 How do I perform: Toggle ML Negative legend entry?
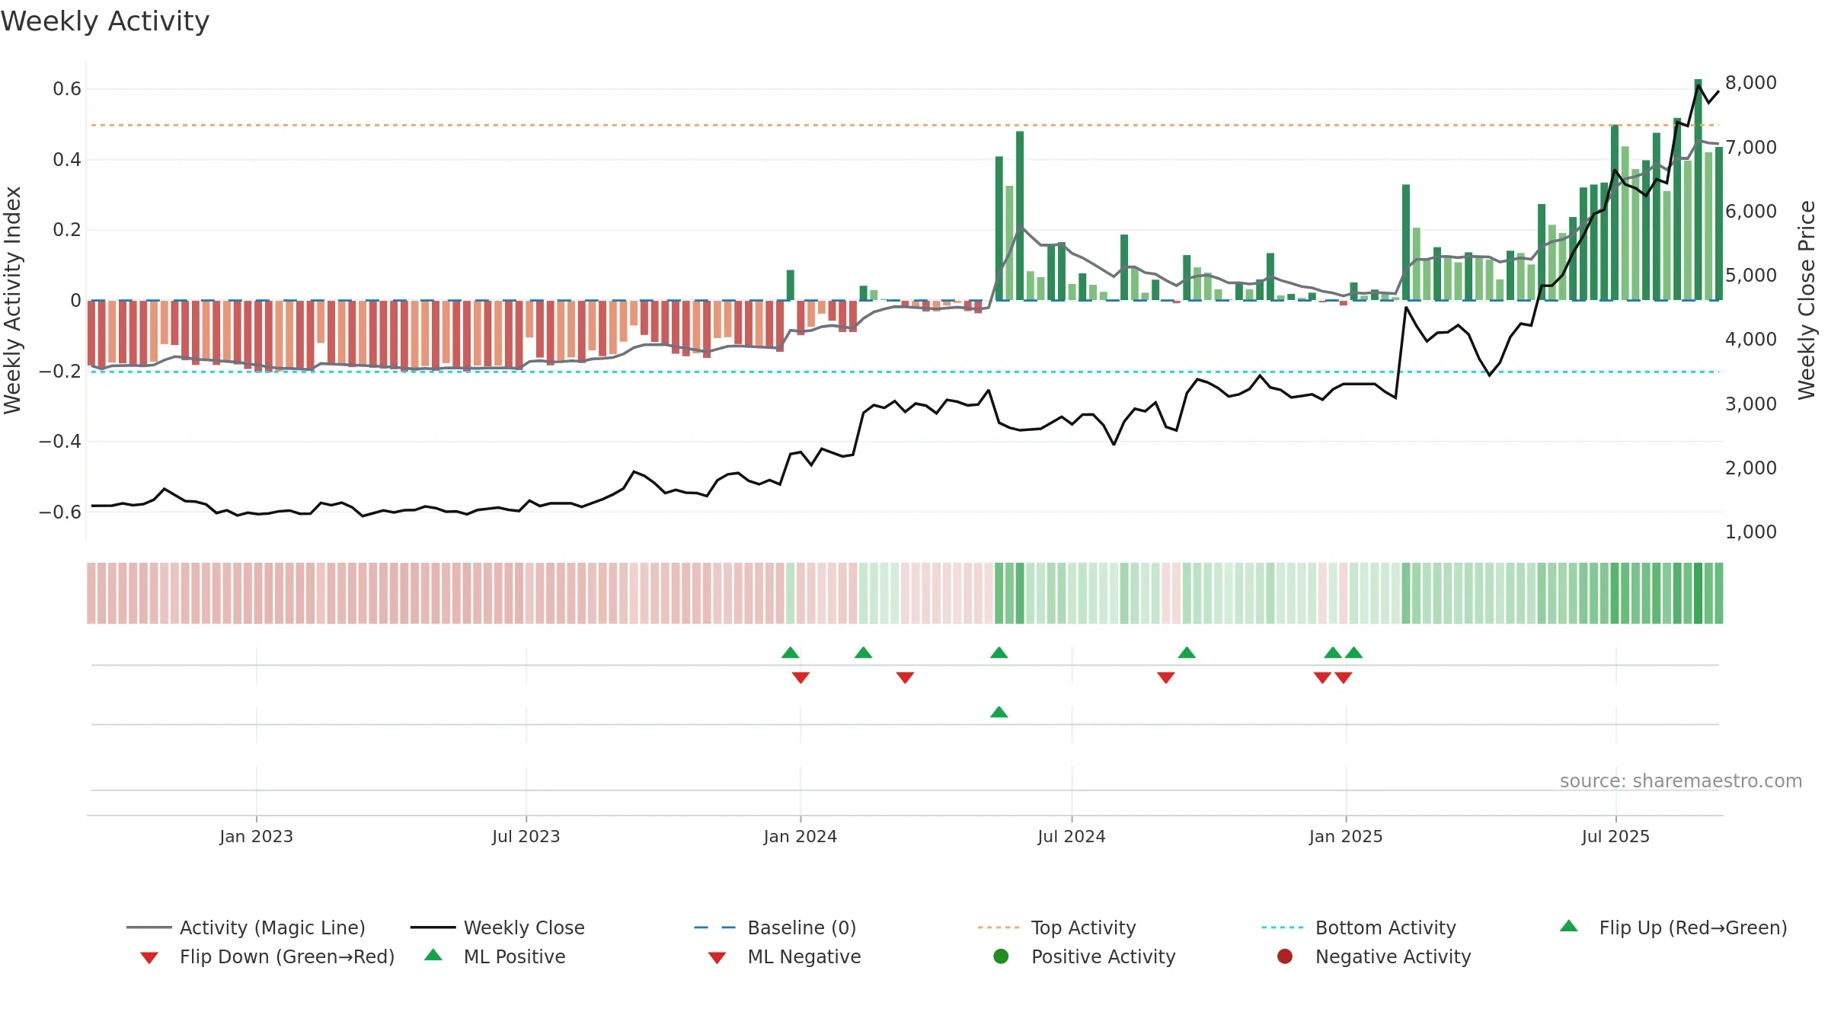click(x=785, y=956)
